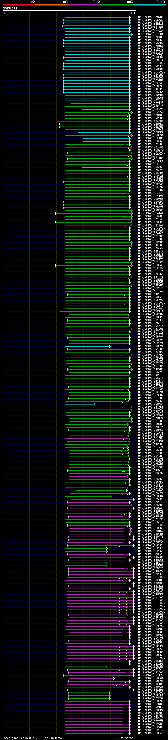Click label UniRef100_Q0DW84
The width and height of the screenshot is (168, 740).
pyautogui.click(x=151, y=404)
